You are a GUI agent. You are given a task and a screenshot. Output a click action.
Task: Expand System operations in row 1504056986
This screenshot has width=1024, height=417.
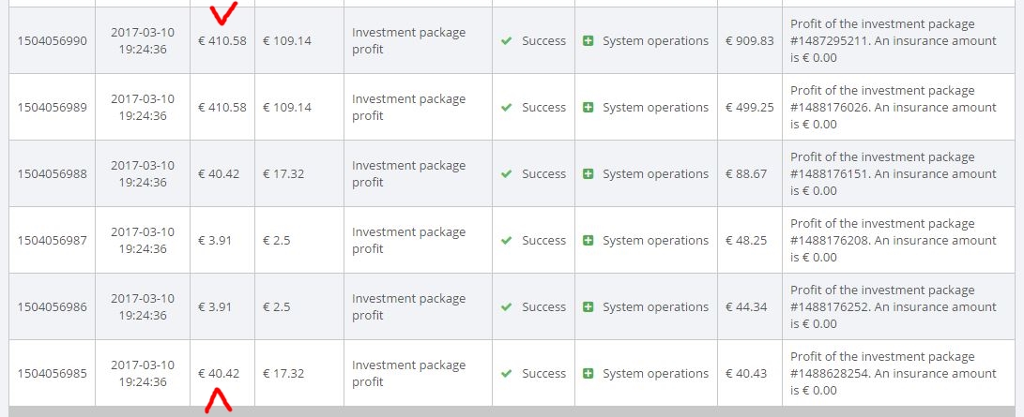(588, 307)
